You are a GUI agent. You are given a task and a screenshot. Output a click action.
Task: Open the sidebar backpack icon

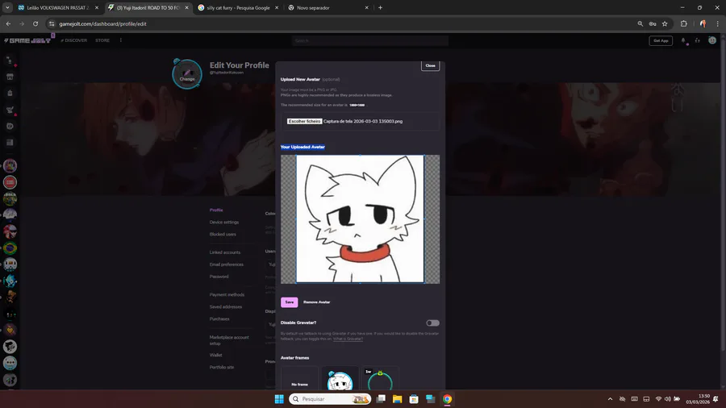[x=10, y=93]
